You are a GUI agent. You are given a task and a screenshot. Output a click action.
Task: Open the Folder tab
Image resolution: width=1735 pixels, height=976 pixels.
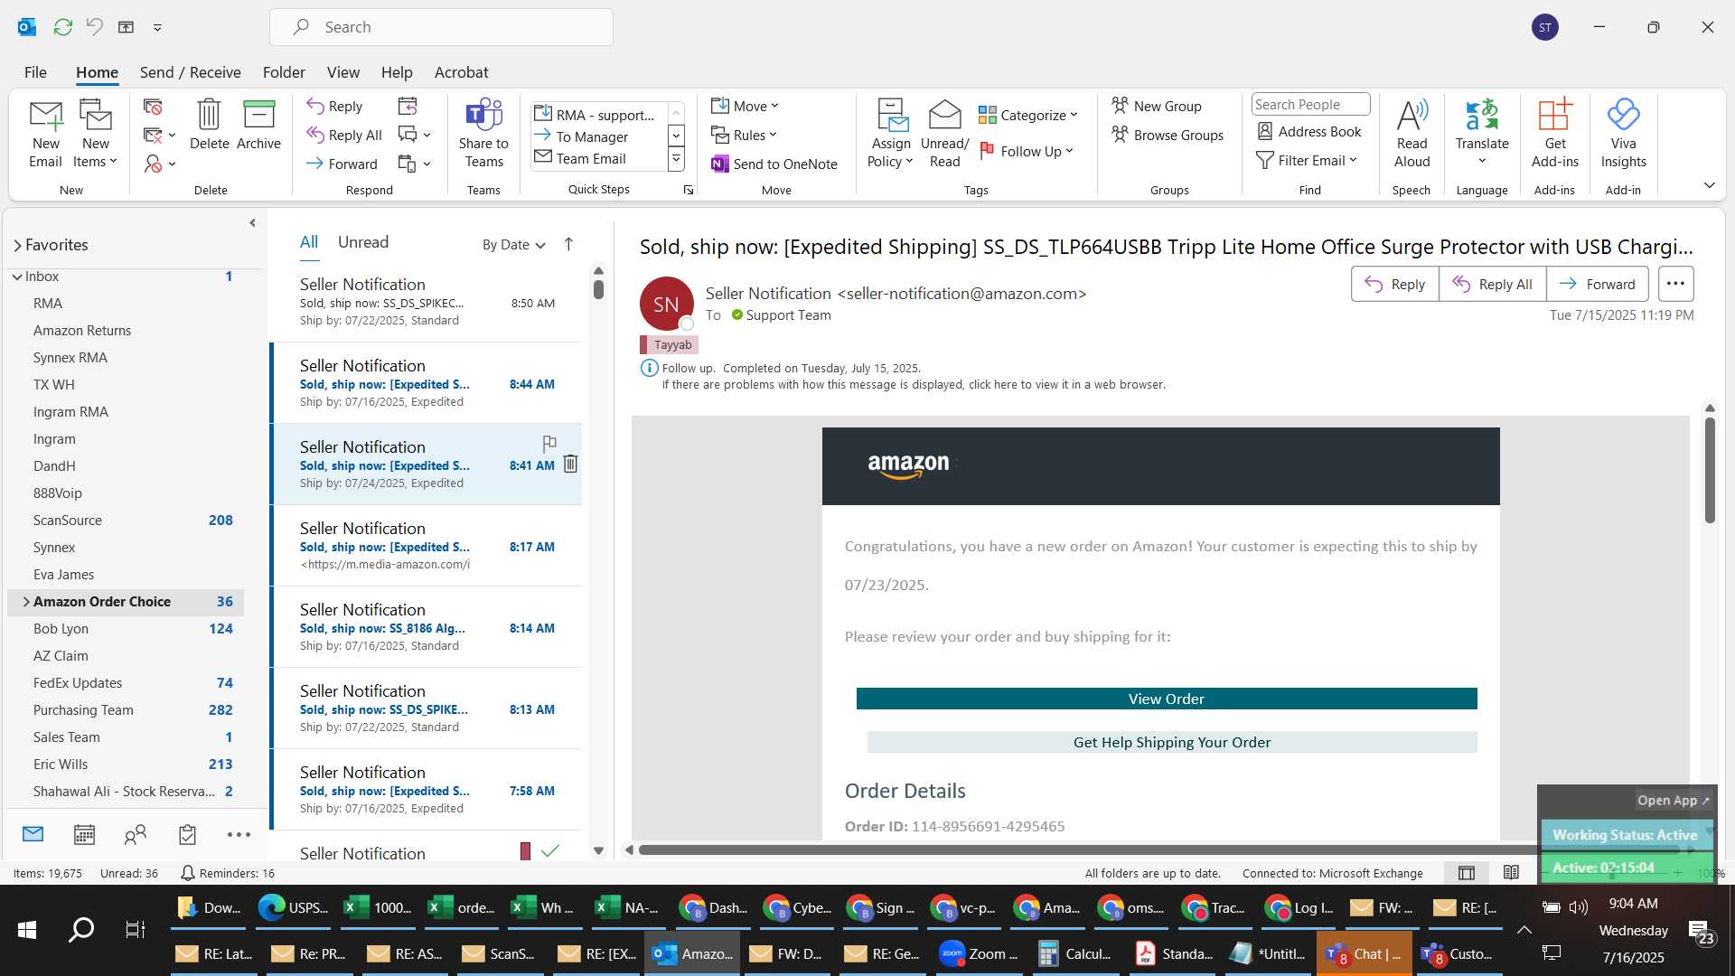(284, 72)
